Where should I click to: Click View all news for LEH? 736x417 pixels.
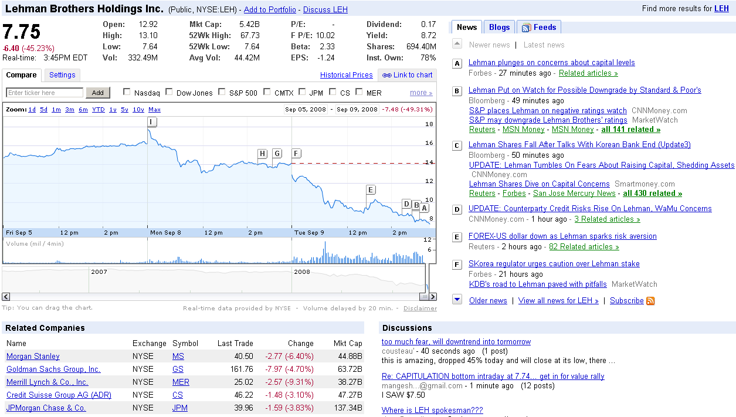pos(558,301)
